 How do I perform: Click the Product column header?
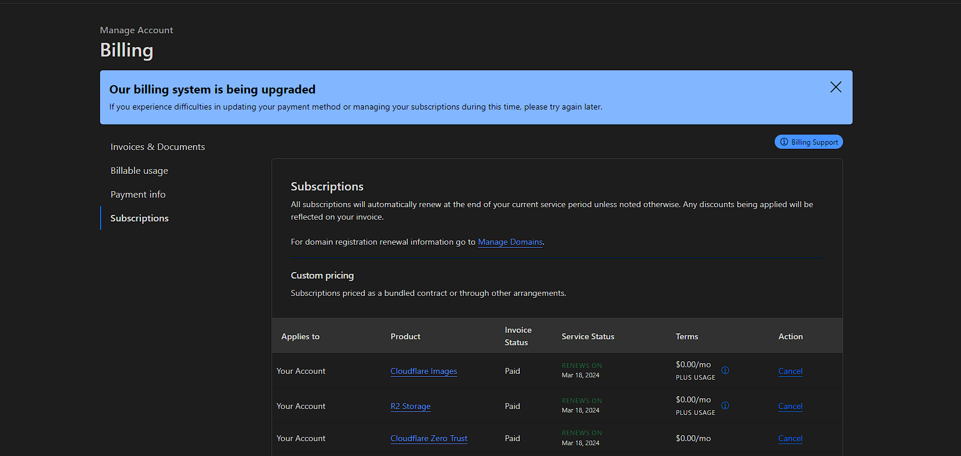point(405,337)
